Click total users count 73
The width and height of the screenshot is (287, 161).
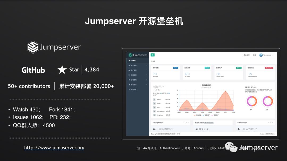(x=155, y=74)
